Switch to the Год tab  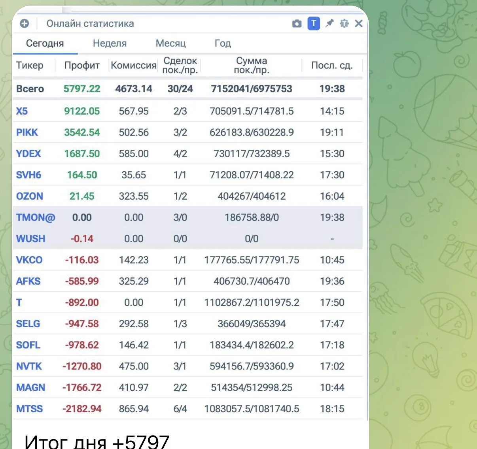(x=223, y=43)
